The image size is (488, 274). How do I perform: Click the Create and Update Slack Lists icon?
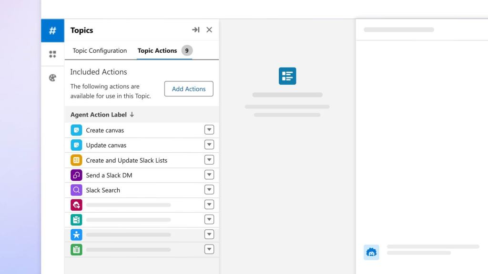(x=76, y=160)
